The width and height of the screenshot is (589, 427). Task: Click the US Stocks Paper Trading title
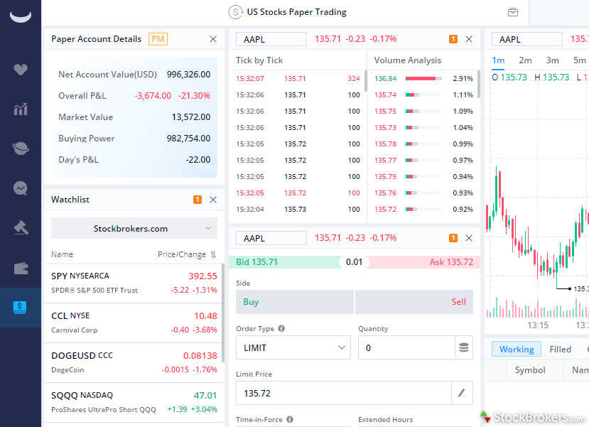(x=296, y=12)
